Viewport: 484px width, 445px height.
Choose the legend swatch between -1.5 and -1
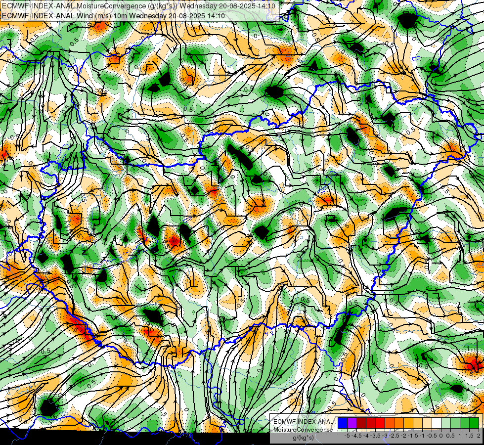pyautogui.click(x=418, y=423)
